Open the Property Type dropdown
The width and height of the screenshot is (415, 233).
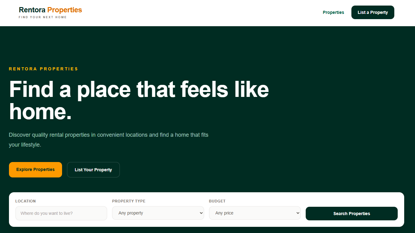(158, 213)
